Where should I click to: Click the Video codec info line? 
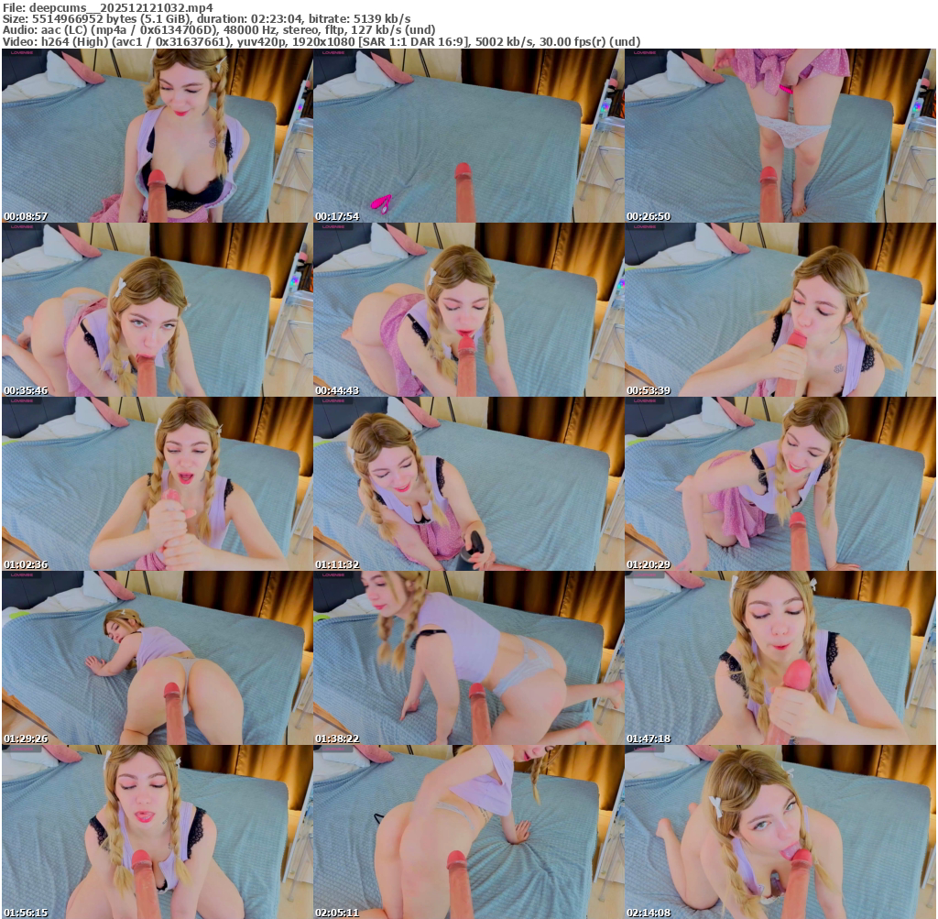pos(321,41)
